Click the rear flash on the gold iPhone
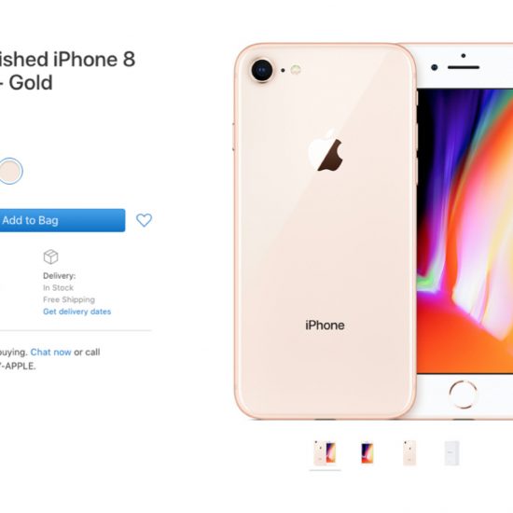 (296, 70)
